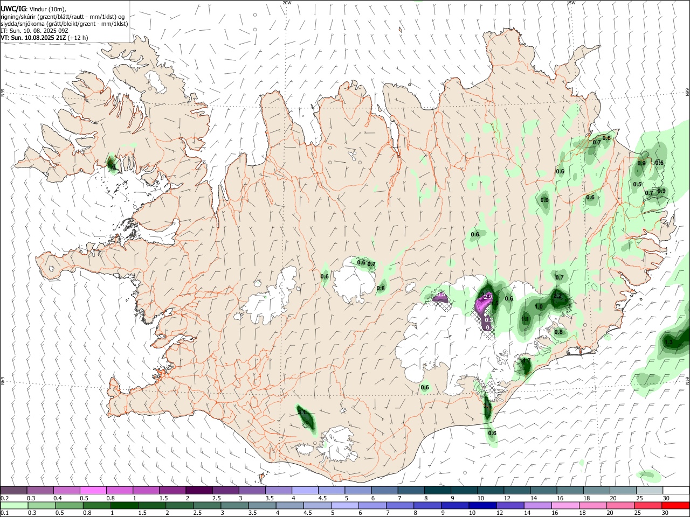Screen dimensions: 690x517
Task: Select the grey-green swatch between 3 and 3.5 in the rain legend
Action: (235, 505)
